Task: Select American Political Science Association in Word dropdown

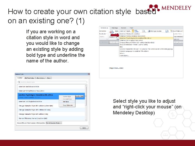Action: tap(146, 36)
